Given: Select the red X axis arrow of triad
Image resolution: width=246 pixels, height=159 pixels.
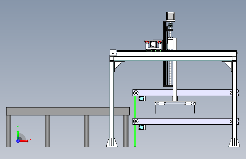Looking at the screenshot, I should (24, 141).
